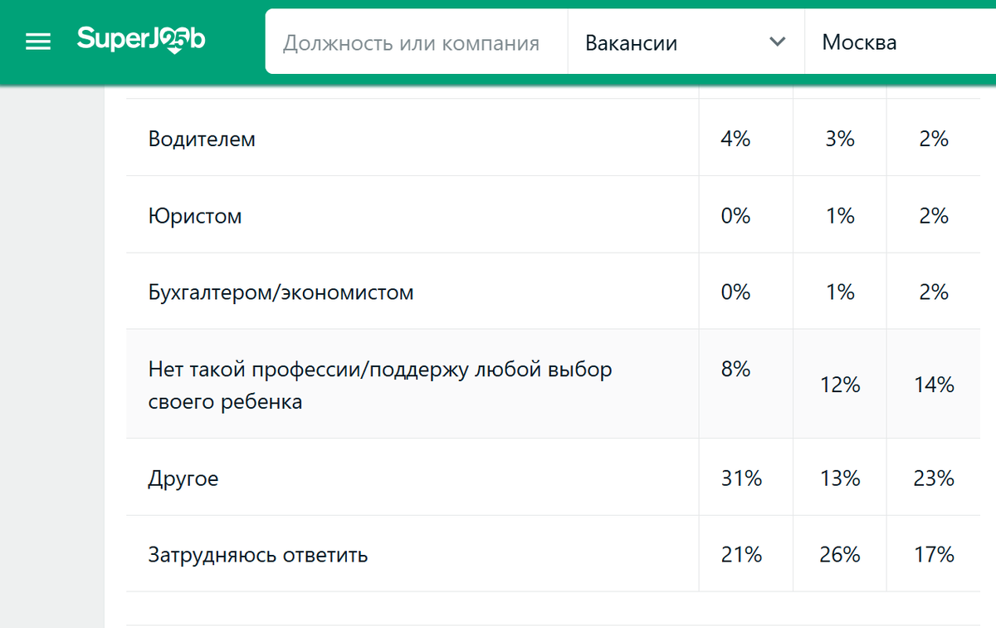Click the 23% value in Другое row
The image size is (996, 628).
tap(934, 478)
